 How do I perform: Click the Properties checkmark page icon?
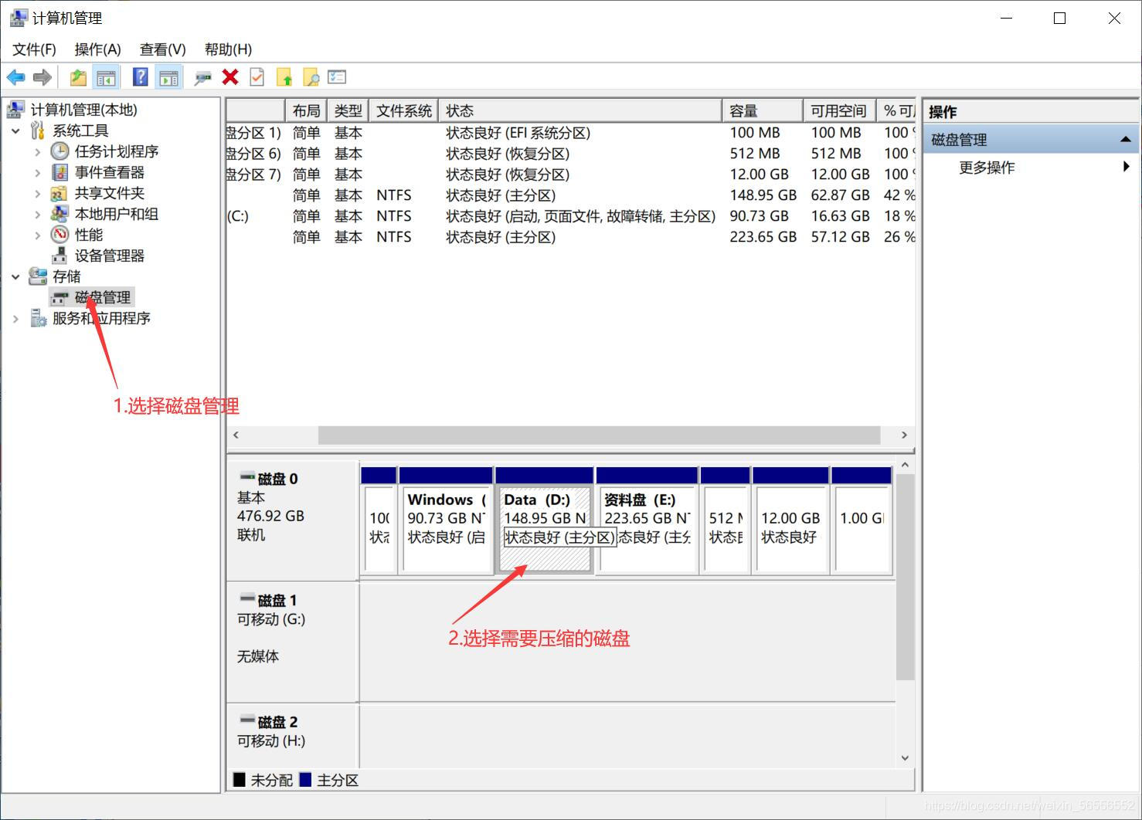click(x=257, y=77)
